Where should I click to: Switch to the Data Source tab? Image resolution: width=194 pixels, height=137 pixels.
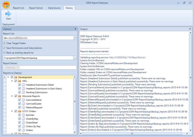[54, 8]
